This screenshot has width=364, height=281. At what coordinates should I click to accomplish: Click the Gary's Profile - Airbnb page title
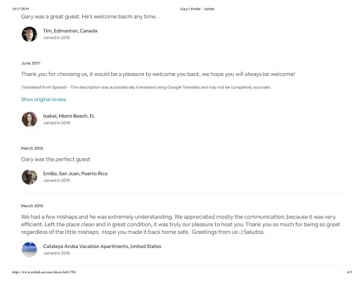(x=197, y=9)
